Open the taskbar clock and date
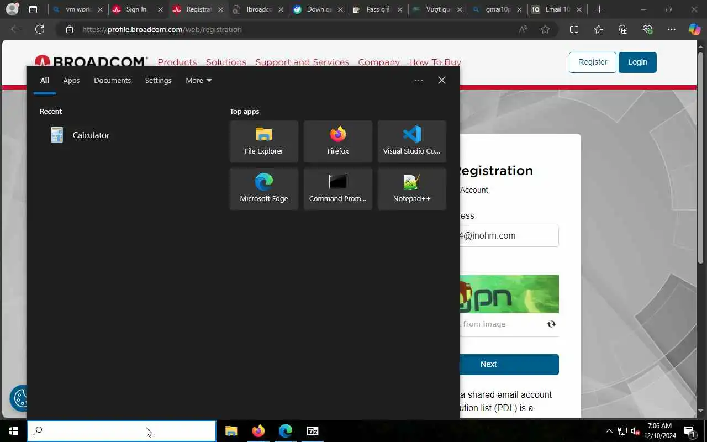 (659, 431)
